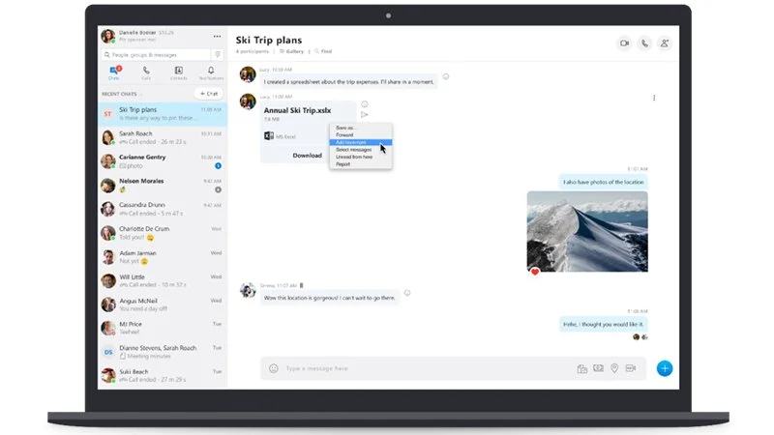Screen dimensions: 774x435
Task: Open the snowy mountain photo
Action: click(587, 231)
